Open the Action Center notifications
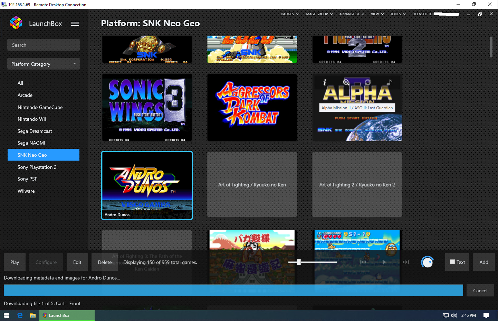The width and height of the screenshot is (498, 321). [x=486, y=315]
